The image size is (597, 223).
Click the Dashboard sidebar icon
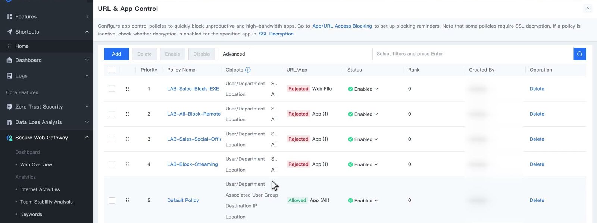point(9,60)
